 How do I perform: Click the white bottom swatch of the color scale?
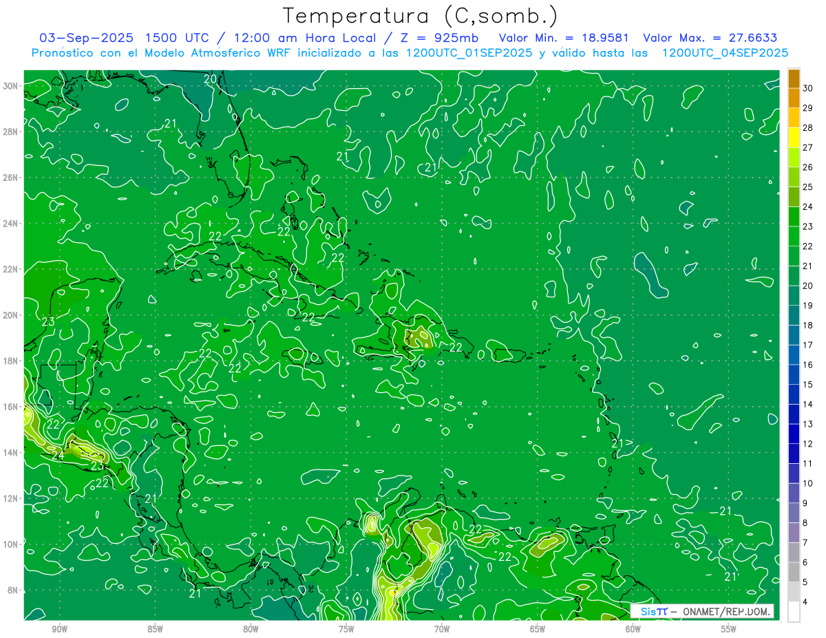(794, 612)
